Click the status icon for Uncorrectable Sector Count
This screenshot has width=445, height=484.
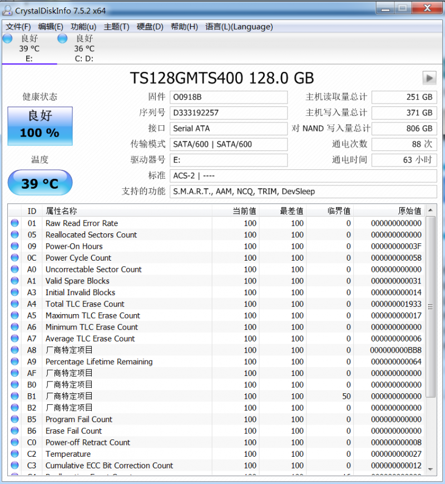(14, 269)
